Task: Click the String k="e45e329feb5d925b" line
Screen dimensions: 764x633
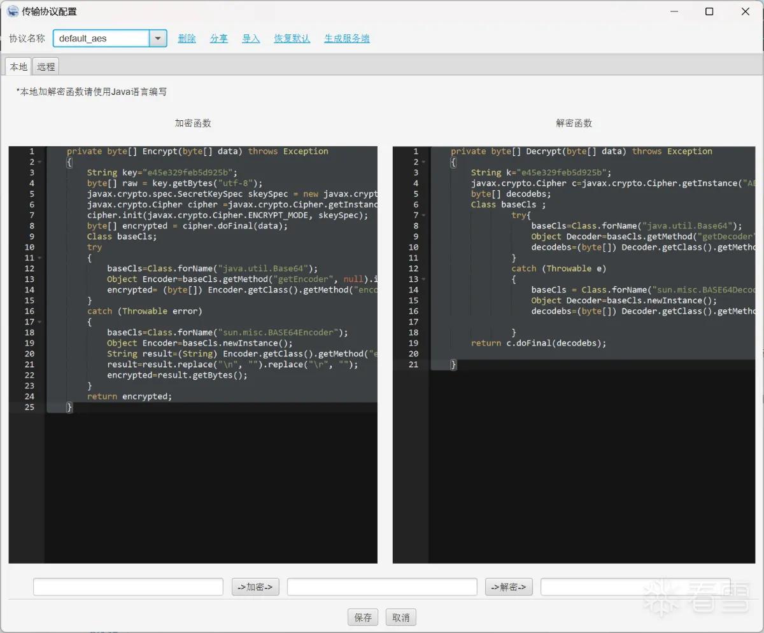Action: pos(541,172)
